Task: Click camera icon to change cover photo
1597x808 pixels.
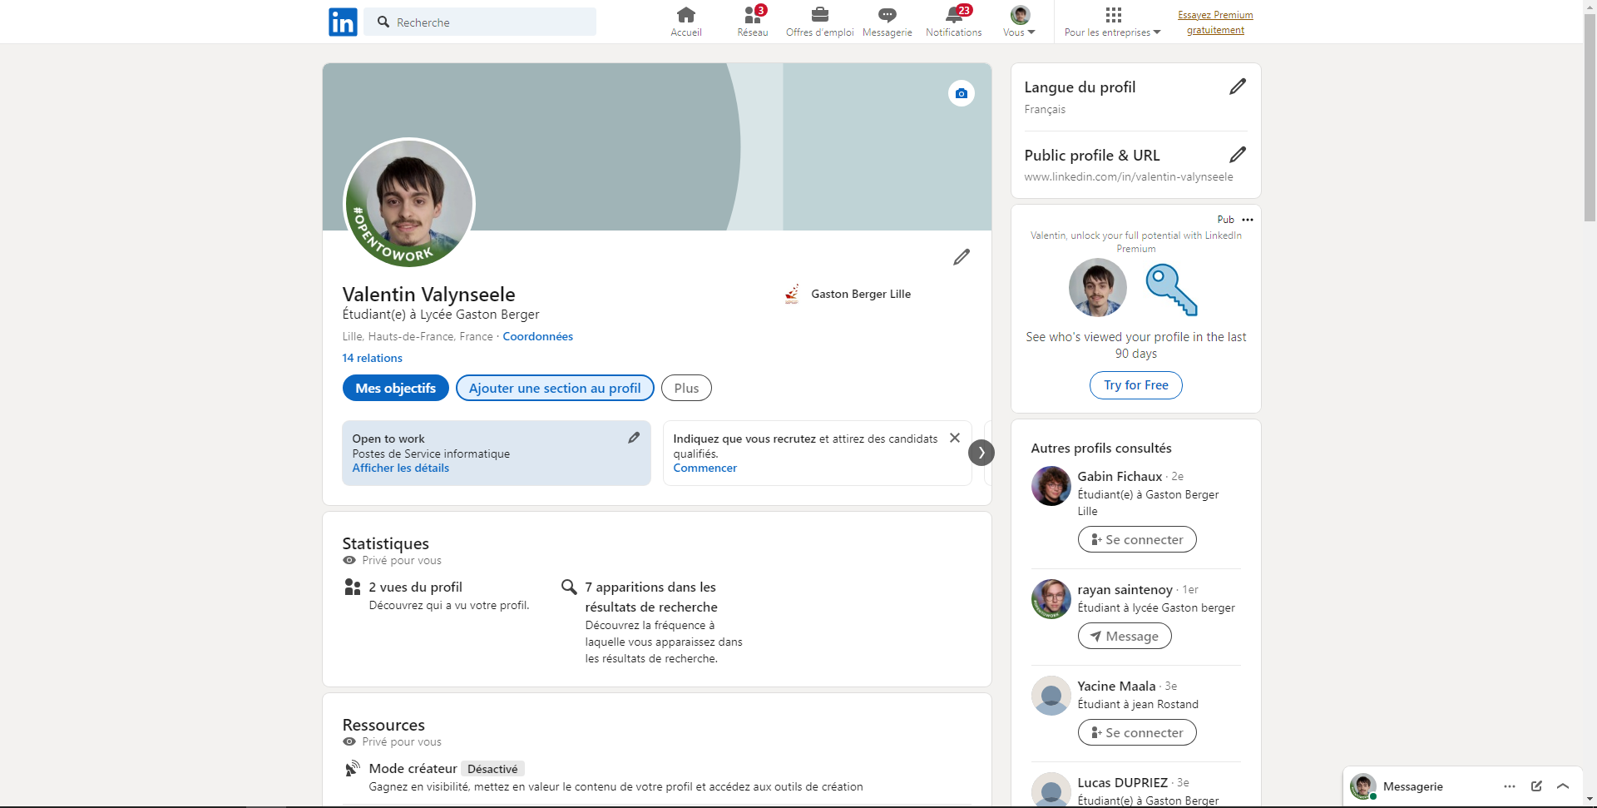Action: tap(962, 93)
